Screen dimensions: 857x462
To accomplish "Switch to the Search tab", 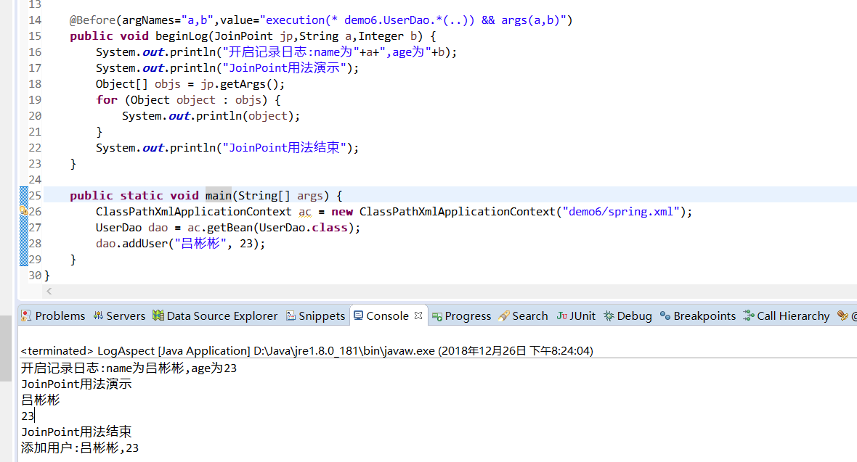I will pyautogui.click(x=523, y=315).
